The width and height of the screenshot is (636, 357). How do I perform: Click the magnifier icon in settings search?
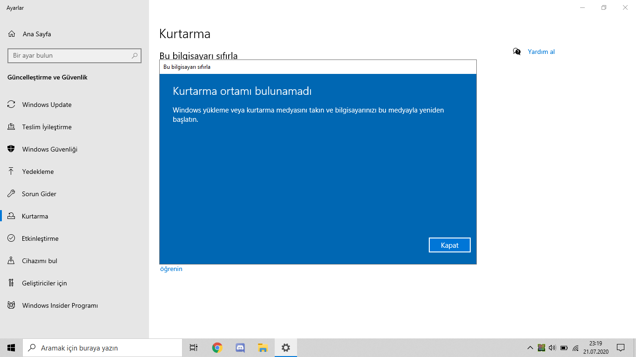[x=135, y=55]
